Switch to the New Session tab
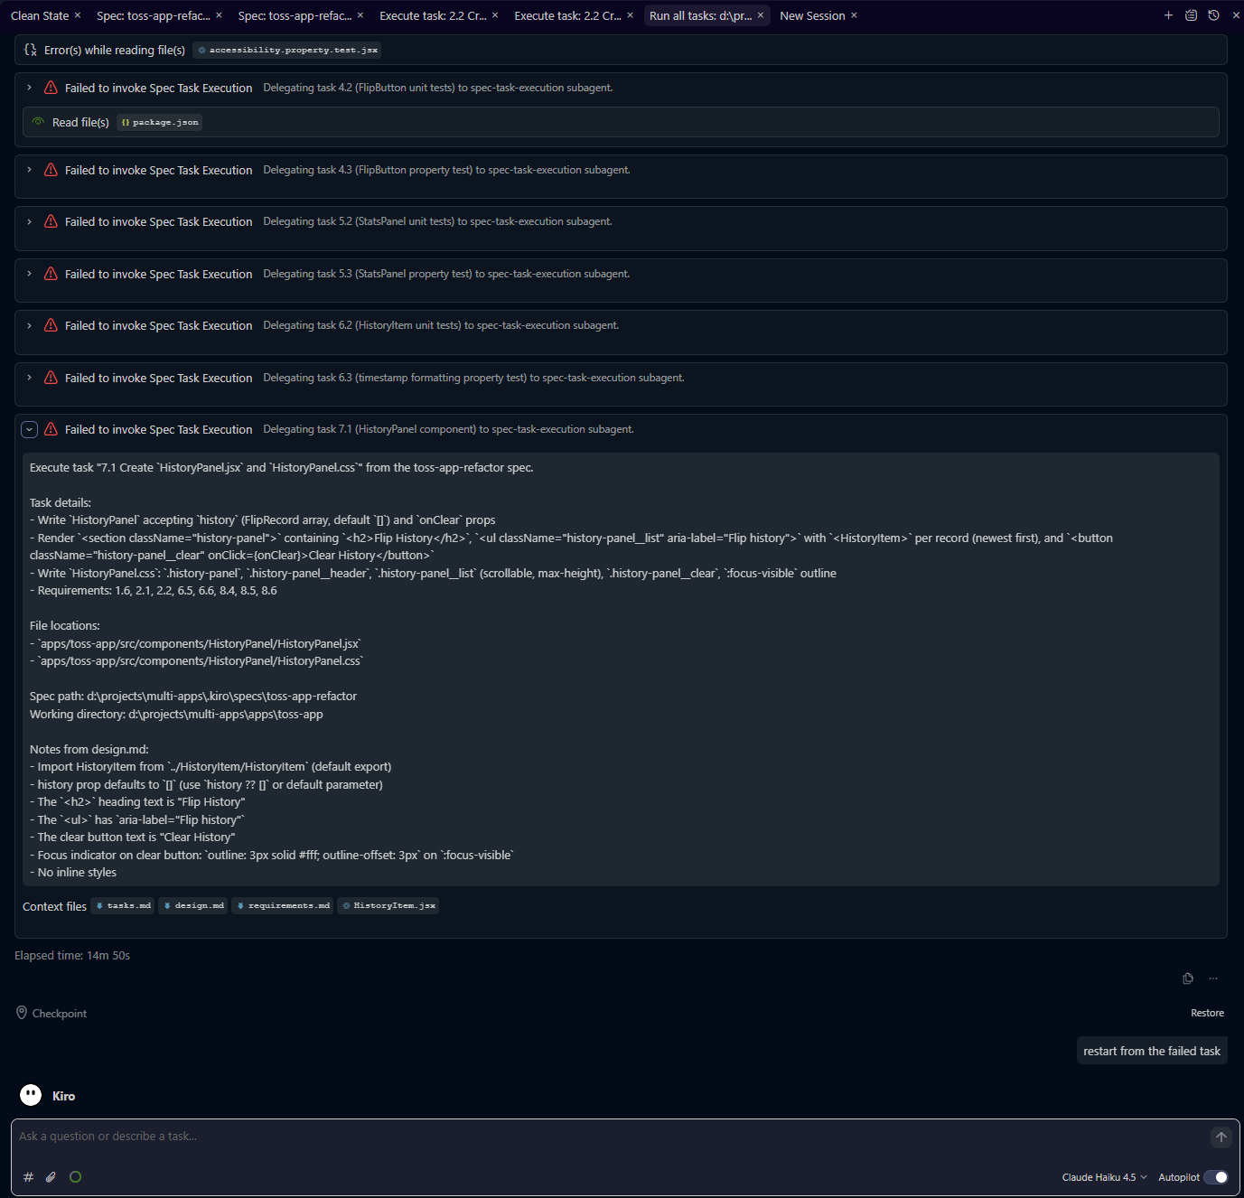1244x1198 pixels. pyautogui.click(x=812, y=15)
